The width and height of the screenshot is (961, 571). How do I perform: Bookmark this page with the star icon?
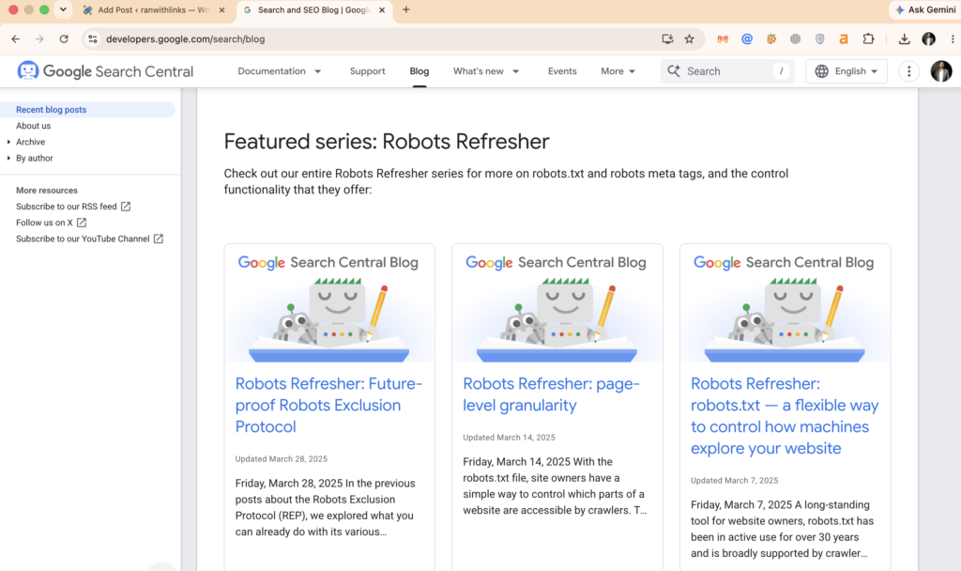pyautogui.click(x=690, y=39)
